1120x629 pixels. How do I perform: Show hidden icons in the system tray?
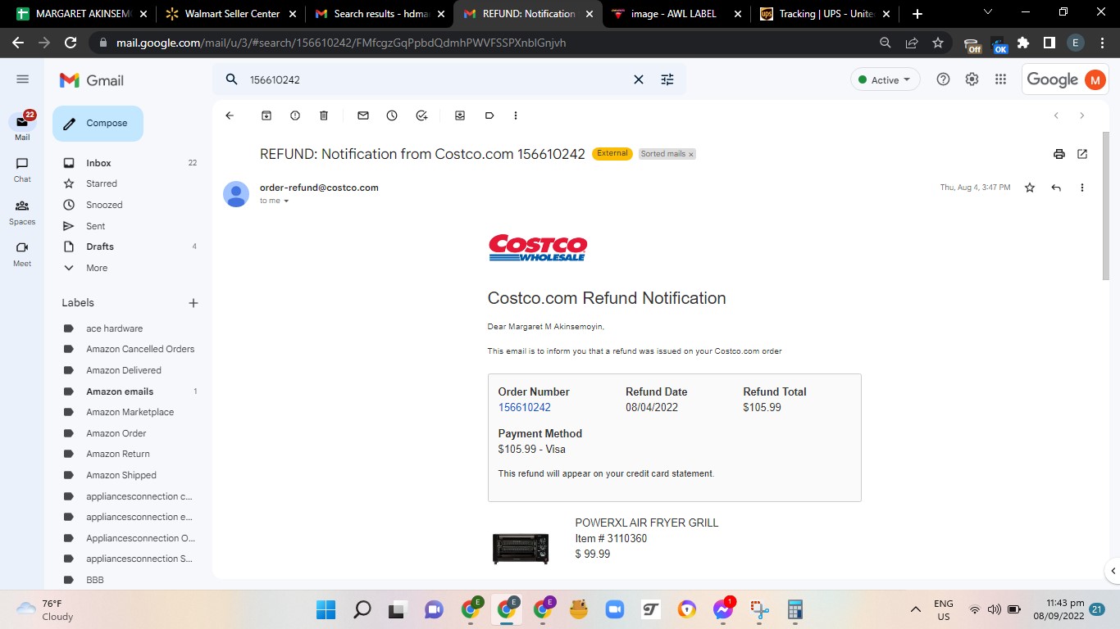(916, 609)
